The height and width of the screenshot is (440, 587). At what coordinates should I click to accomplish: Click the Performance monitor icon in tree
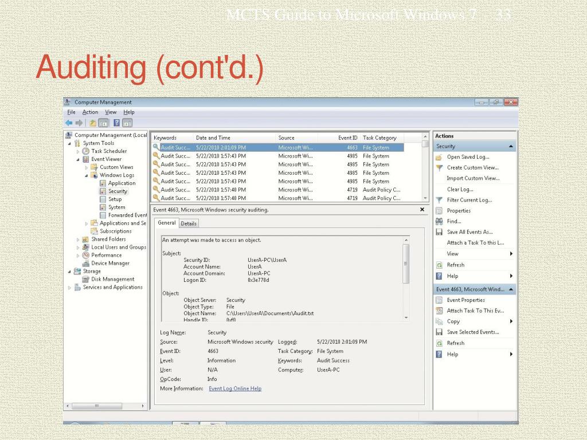pos(86,255)
